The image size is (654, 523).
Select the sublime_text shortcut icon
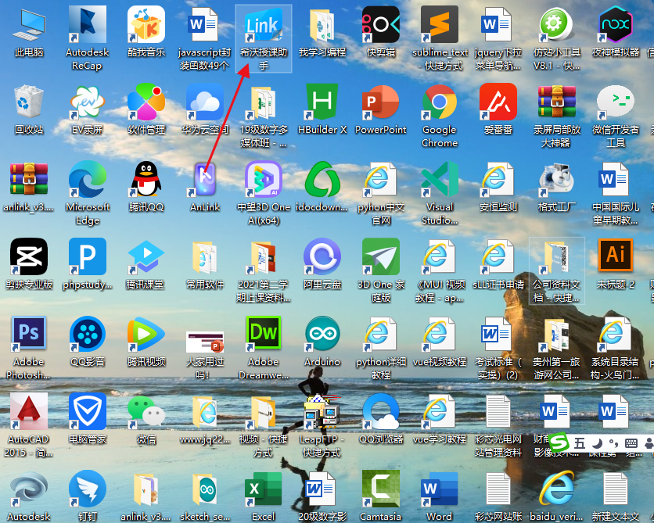tap(439, 26)
